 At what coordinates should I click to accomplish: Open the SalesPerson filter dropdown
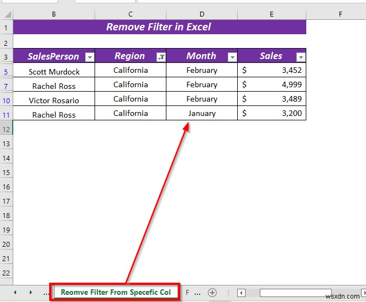[90, 57]
